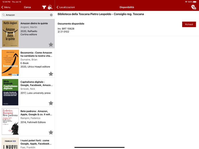Return to Localizzazioni screen

(66, 7)
